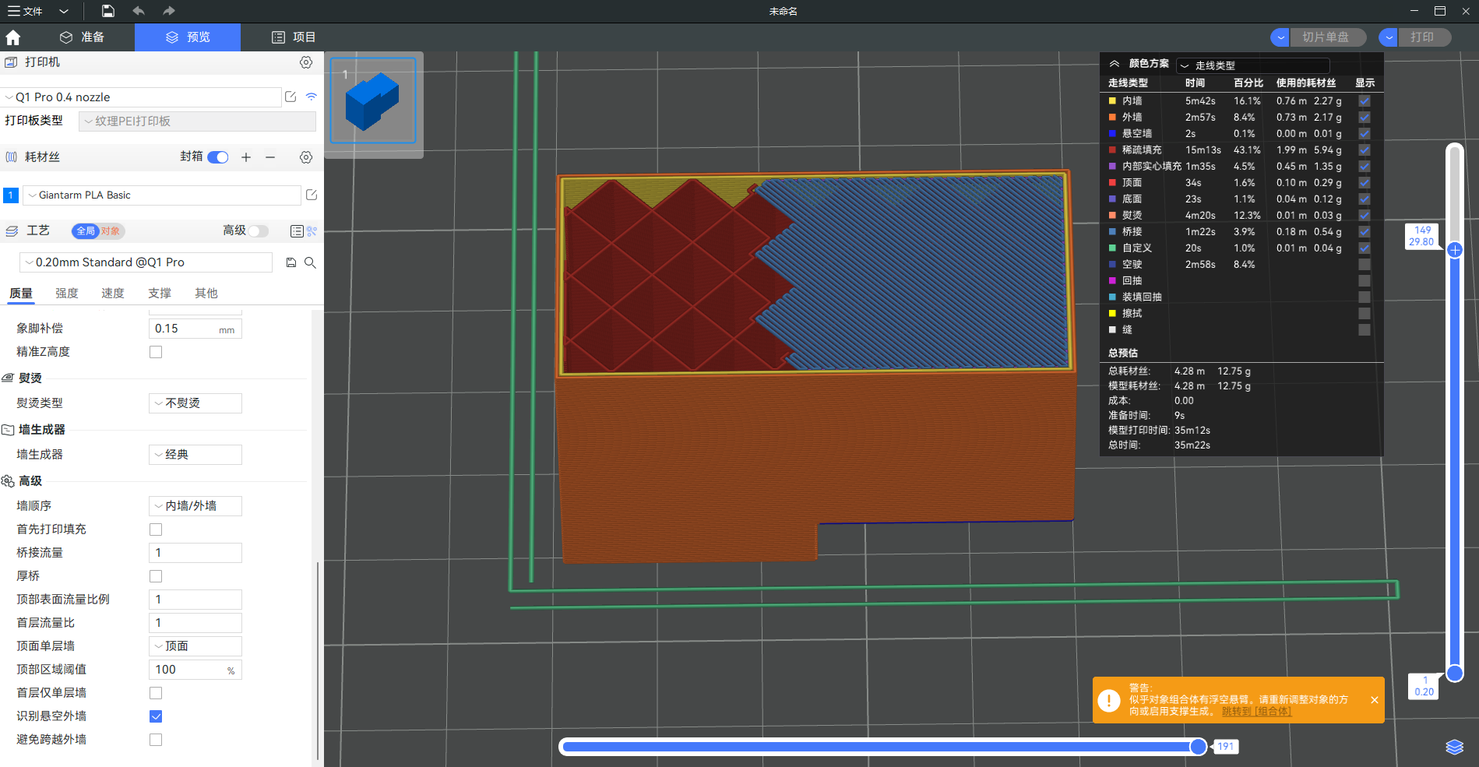Search process settings with magnifier icon

310,262
